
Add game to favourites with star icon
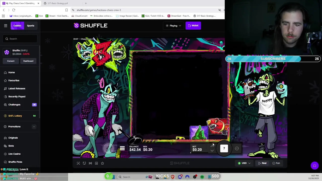click(102, 163)
